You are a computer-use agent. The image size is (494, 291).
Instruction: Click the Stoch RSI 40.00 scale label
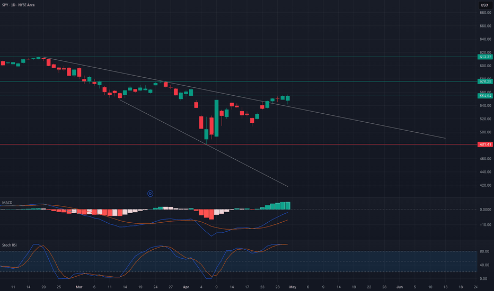[x=484, y=265]
